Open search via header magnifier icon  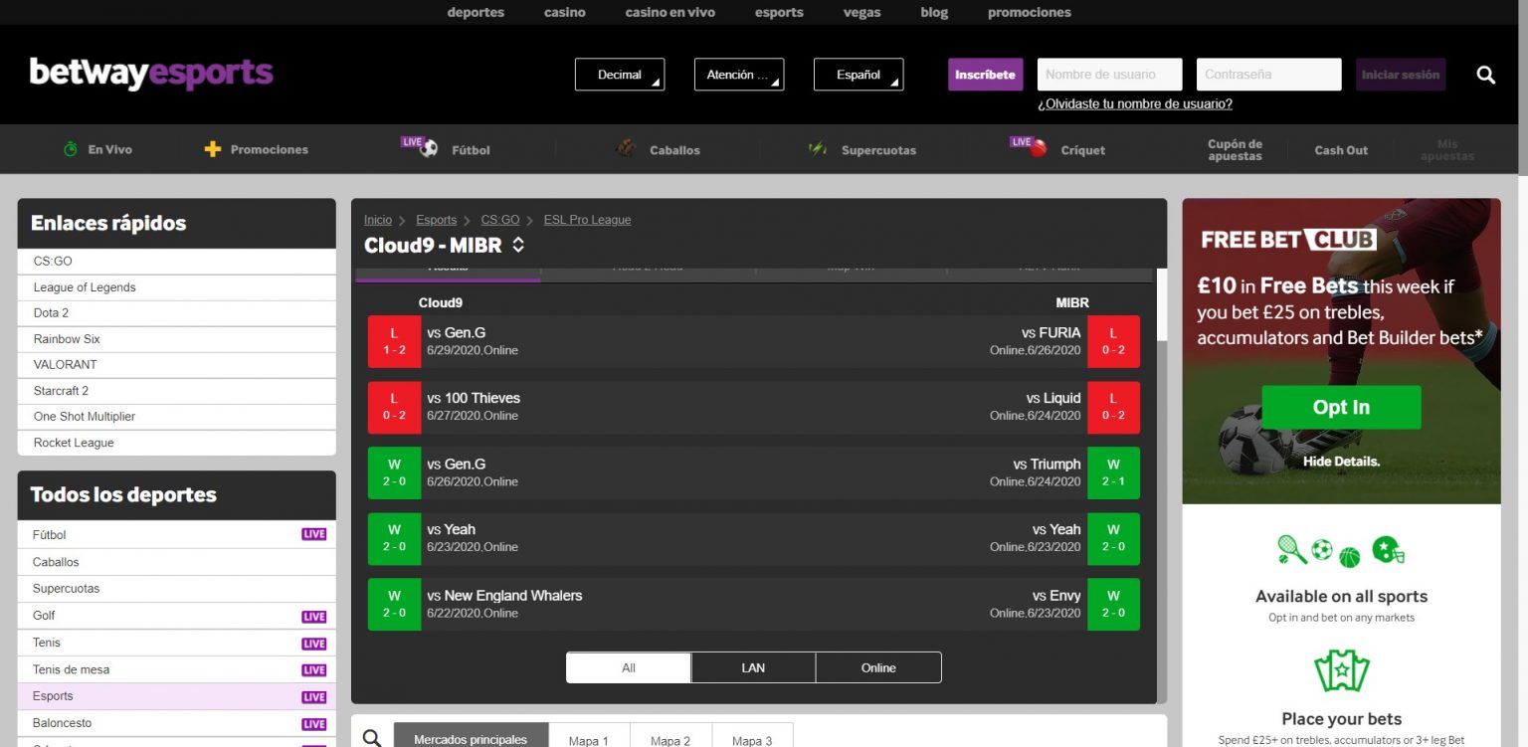click(x=1486, y=75)
